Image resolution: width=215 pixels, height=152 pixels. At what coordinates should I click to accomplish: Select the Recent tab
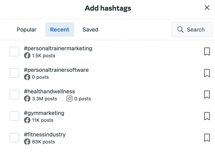click(59, 30)
